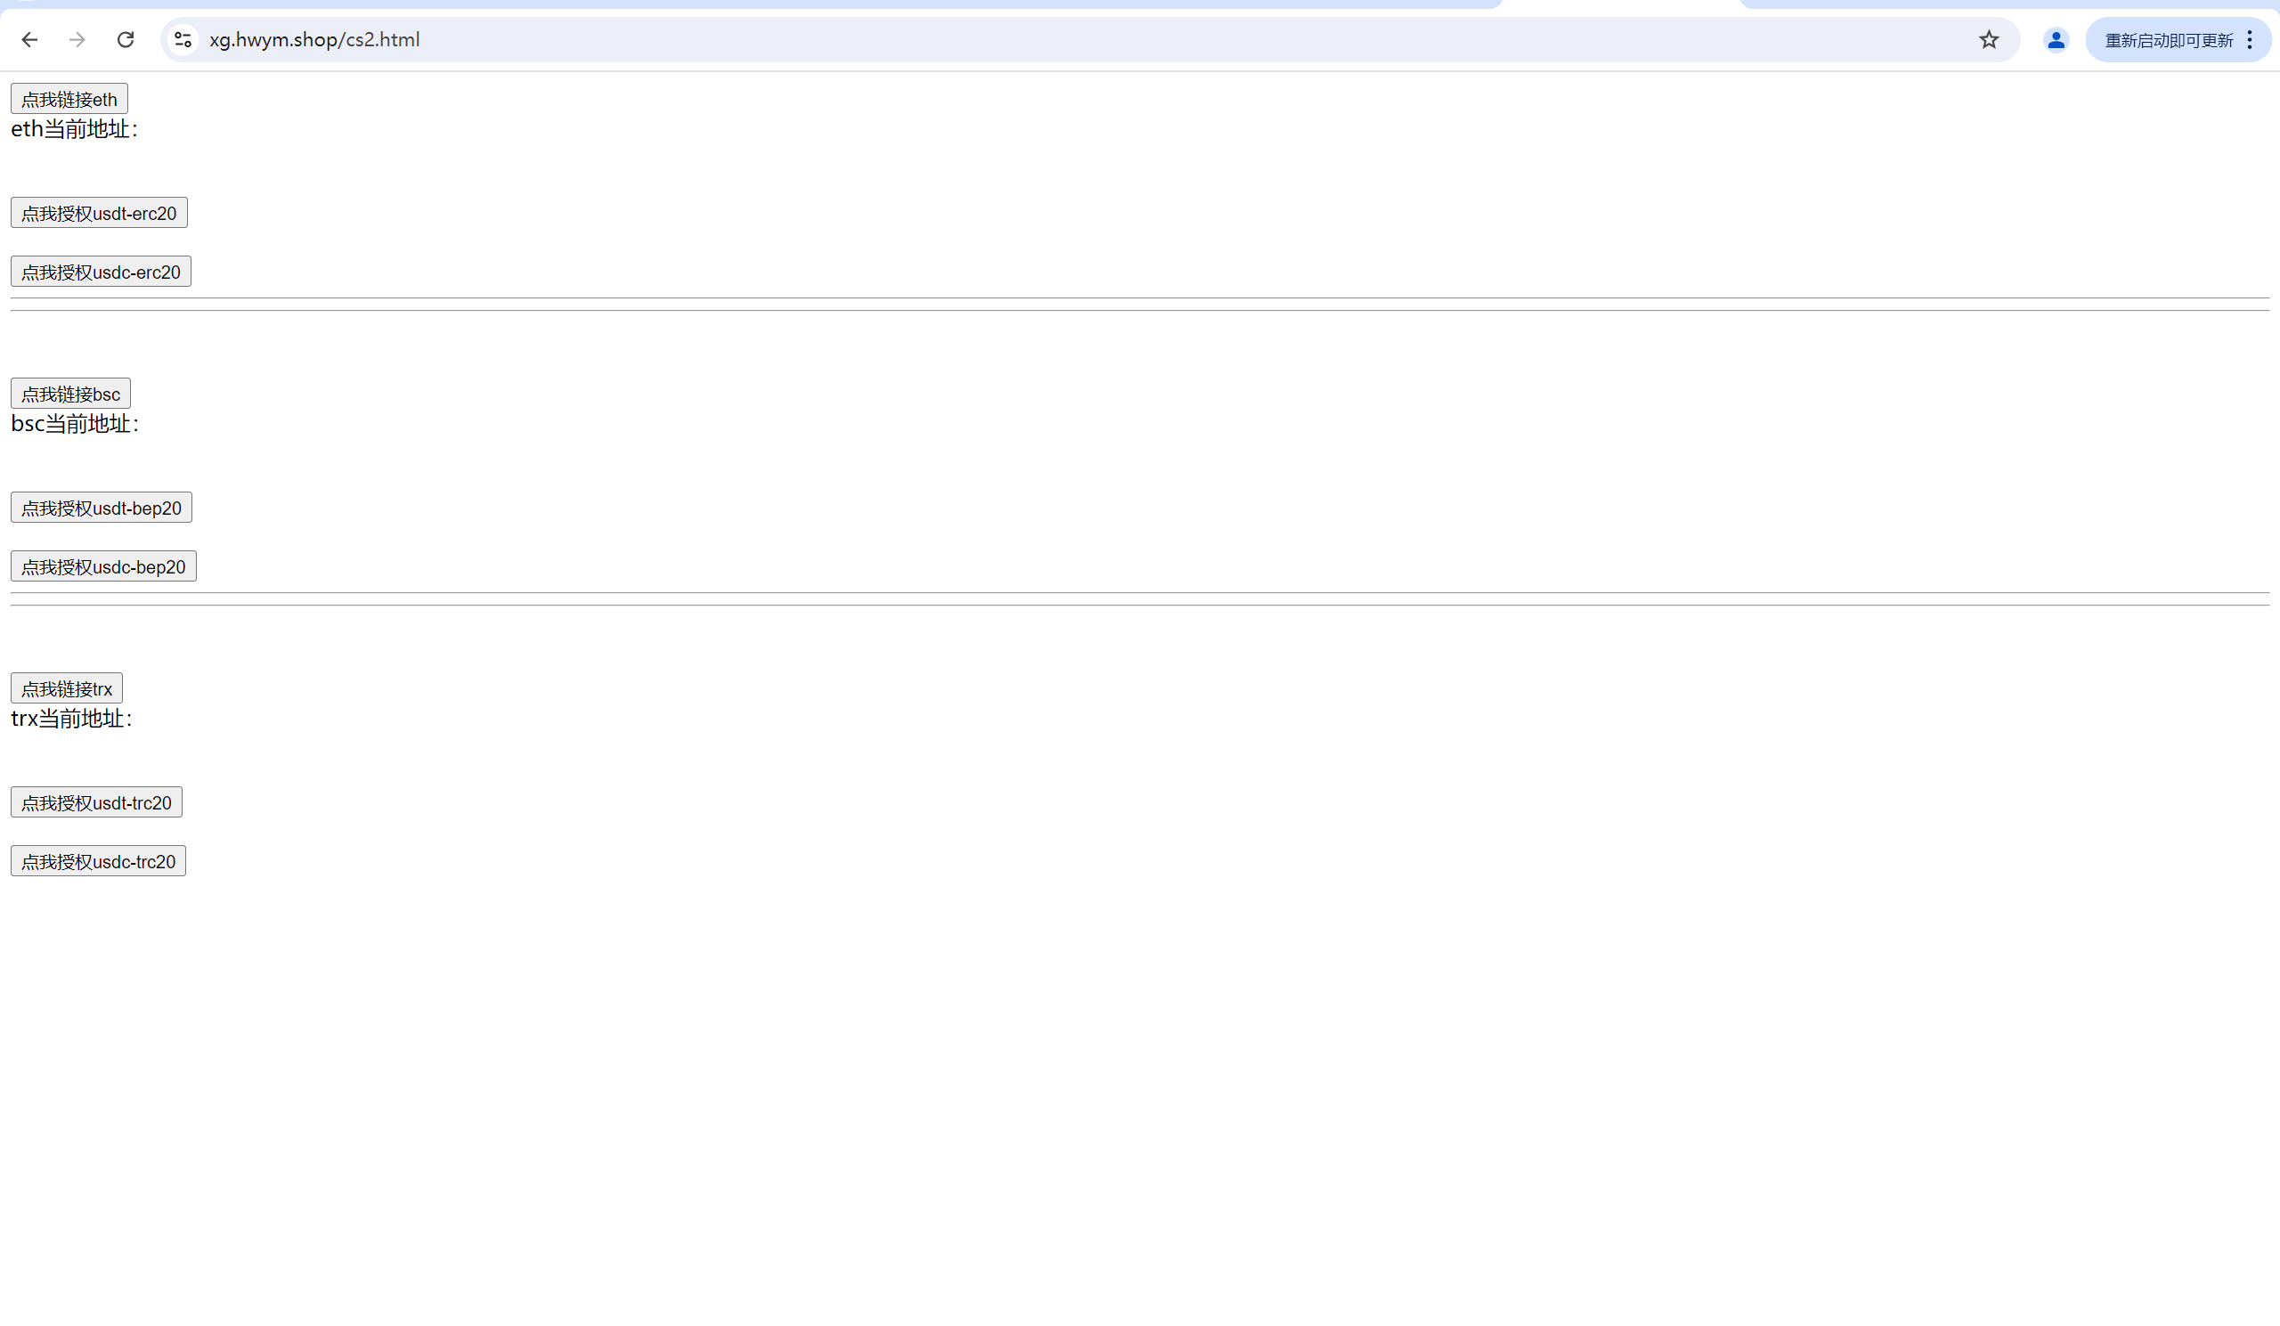Open the Chrome profile avatar
This screenshot has width=2280, height=1326.
pyautogui.click(x=2056, y=40)
